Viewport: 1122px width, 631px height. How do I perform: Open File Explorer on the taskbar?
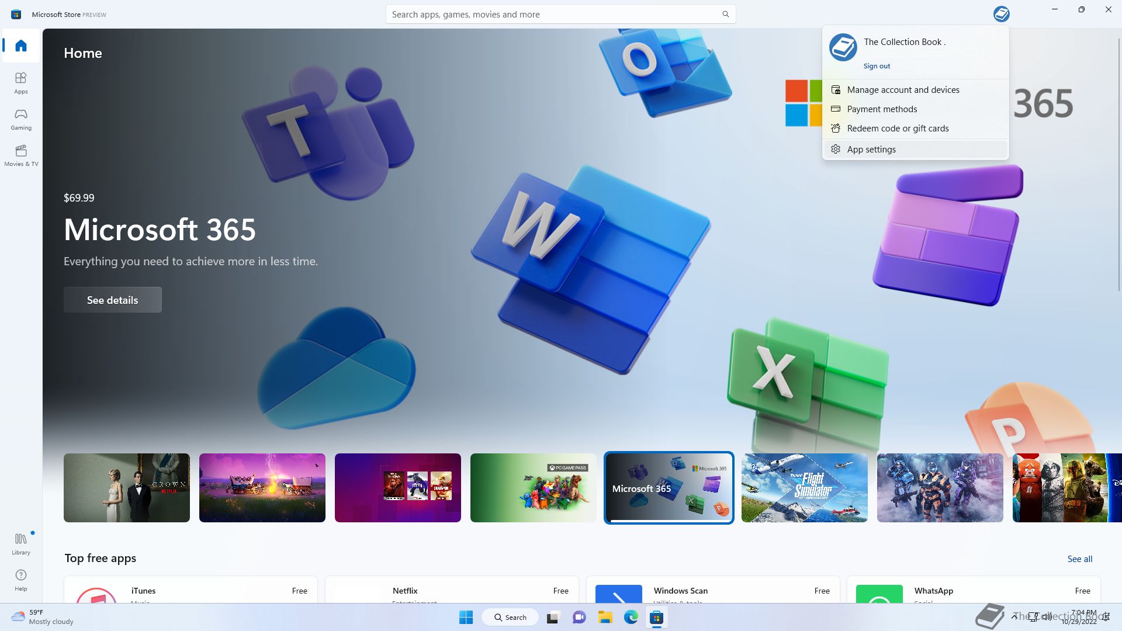(x=605, y=617)
